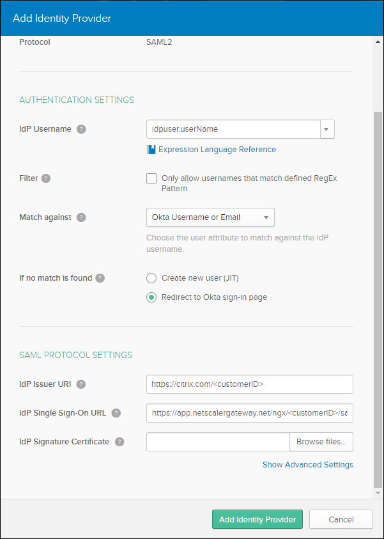
Task: Click help icon for If no match is found
Action: pos(100,278)
